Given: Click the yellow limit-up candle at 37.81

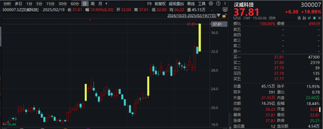Looking at the screenshot, I should pyautogui.click(x=199, y=38).
